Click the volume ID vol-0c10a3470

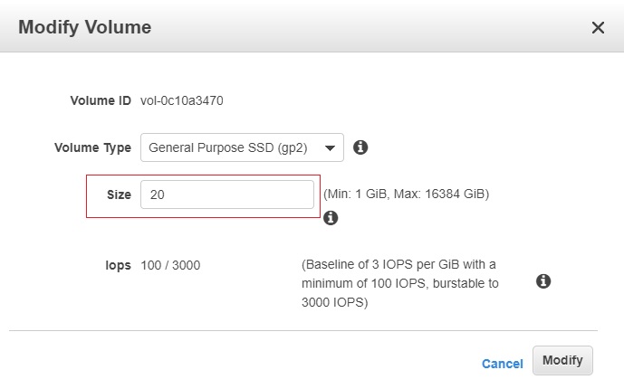182,100
